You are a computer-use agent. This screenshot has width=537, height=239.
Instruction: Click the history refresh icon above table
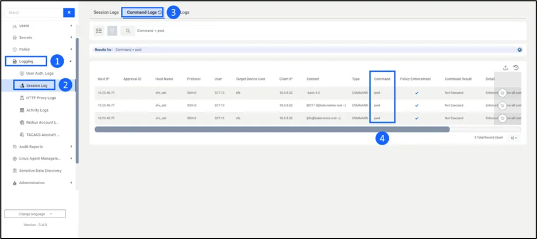tap(516, 68)
